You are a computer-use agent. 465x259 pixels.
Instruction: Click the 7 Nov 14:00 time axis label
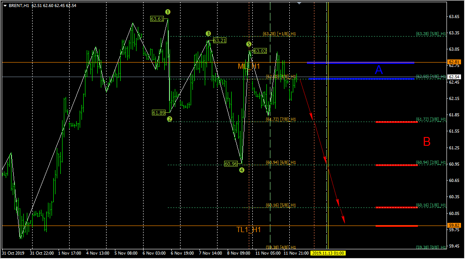[210, 253]
